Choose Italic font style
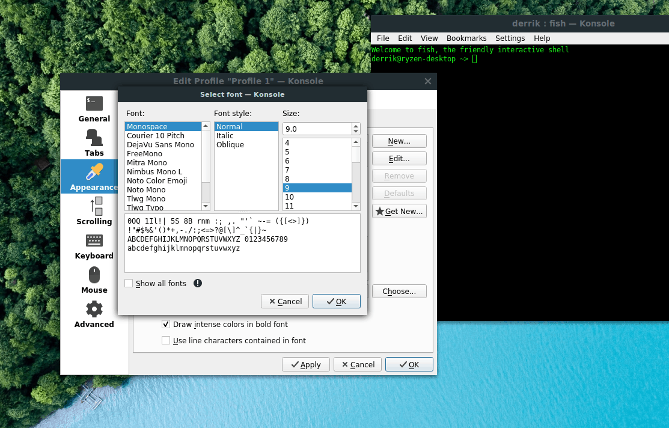This screenshot has height=428, width=669. (x=246, y=135)
